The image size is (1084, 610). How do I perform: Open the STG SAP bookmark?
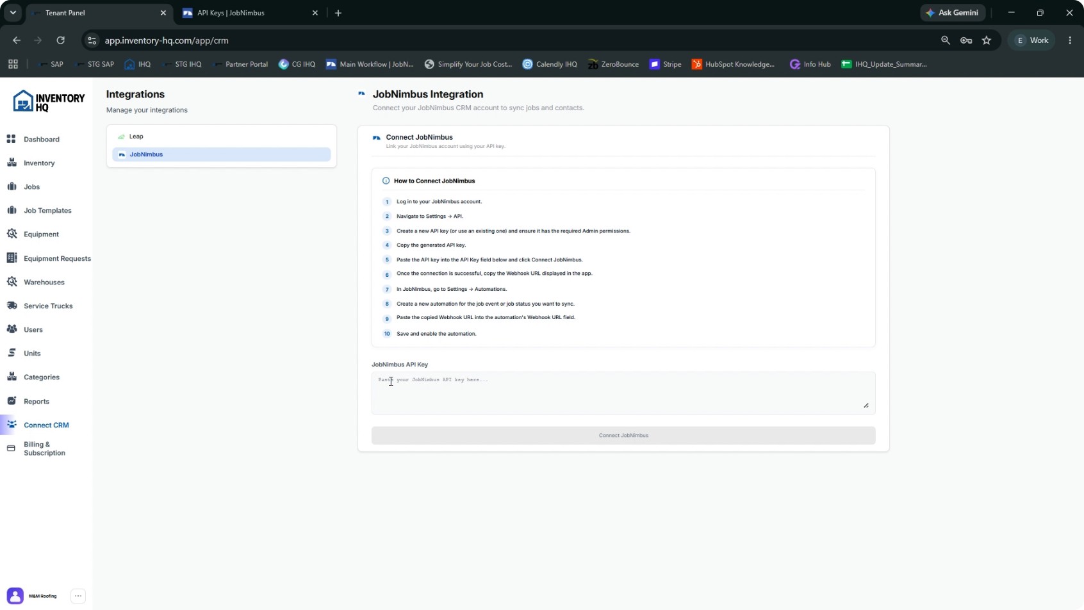(94, 64)
